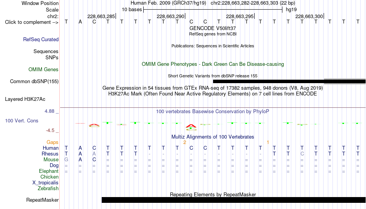Click the RepeatMasker track label
The image size is (366, 209).
pos(42,200)
